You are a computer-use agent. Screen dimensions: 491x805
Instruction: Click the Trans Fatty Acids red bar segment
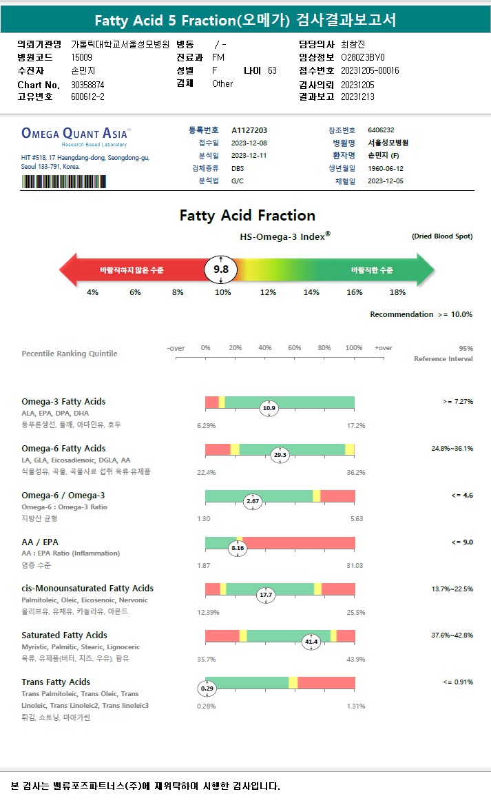(x=326, y=682)
